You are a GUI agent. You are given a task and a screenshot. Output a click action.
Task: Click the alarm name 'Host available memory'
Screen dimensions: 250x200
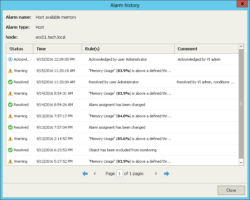coord(56,17)
